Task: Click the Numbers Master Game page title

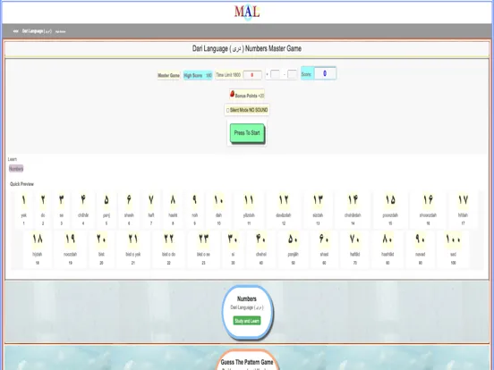Action: point(247,49)
